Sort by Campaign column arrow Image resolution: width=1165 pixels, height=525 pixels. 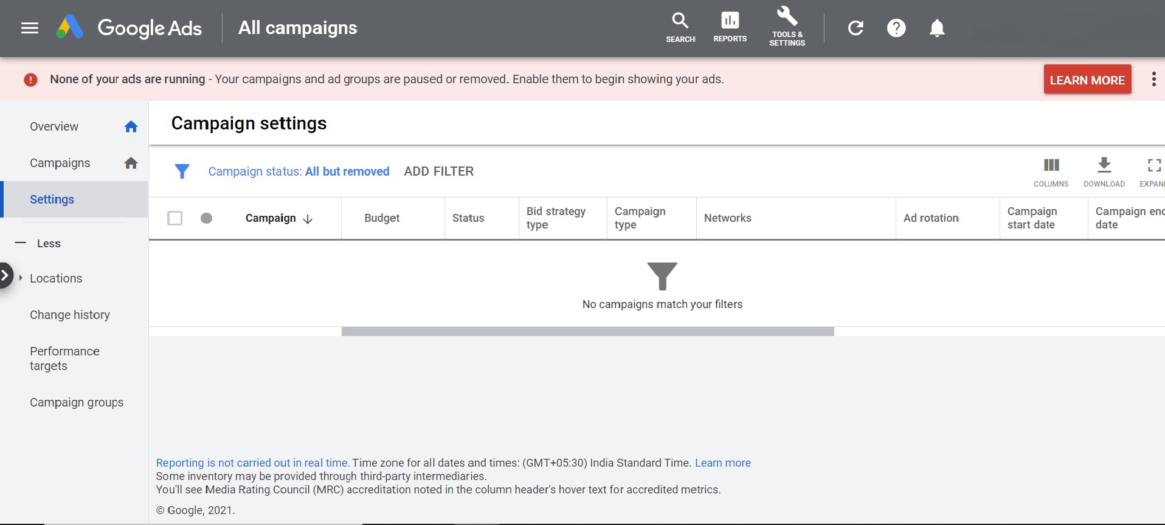308,219
